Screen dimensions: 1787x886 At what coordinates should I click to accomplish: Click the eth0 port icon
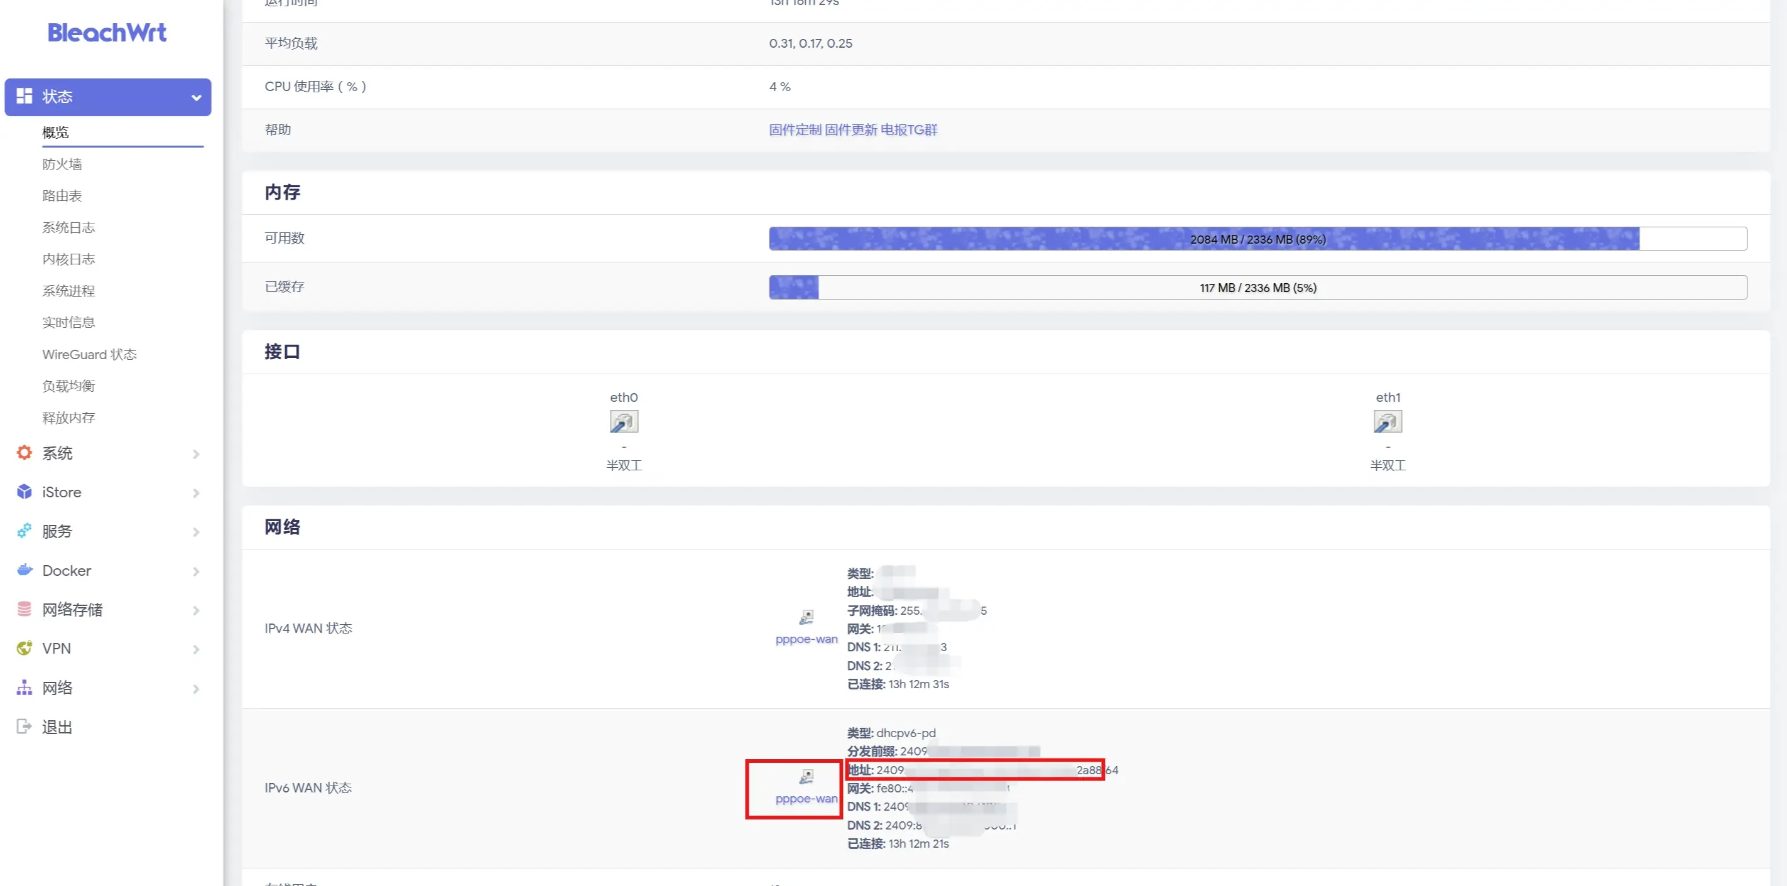coord(624,421)
